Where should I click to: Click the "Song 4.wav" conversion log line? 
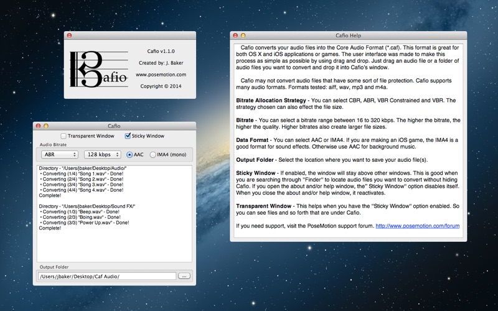point(82,190)
